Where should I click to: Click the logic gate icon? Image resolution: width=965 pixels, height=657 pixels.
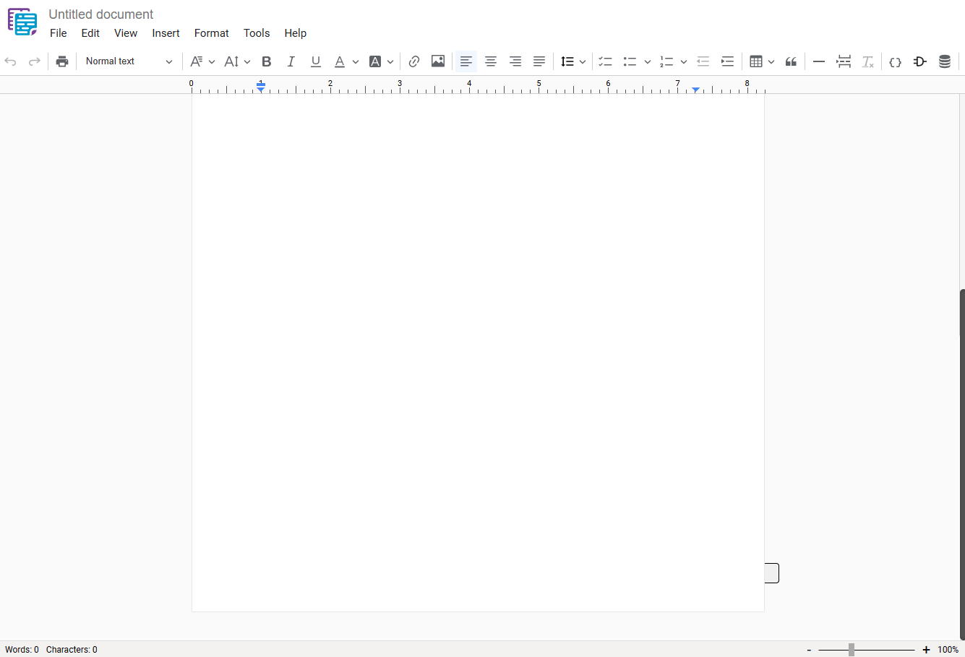920,61
